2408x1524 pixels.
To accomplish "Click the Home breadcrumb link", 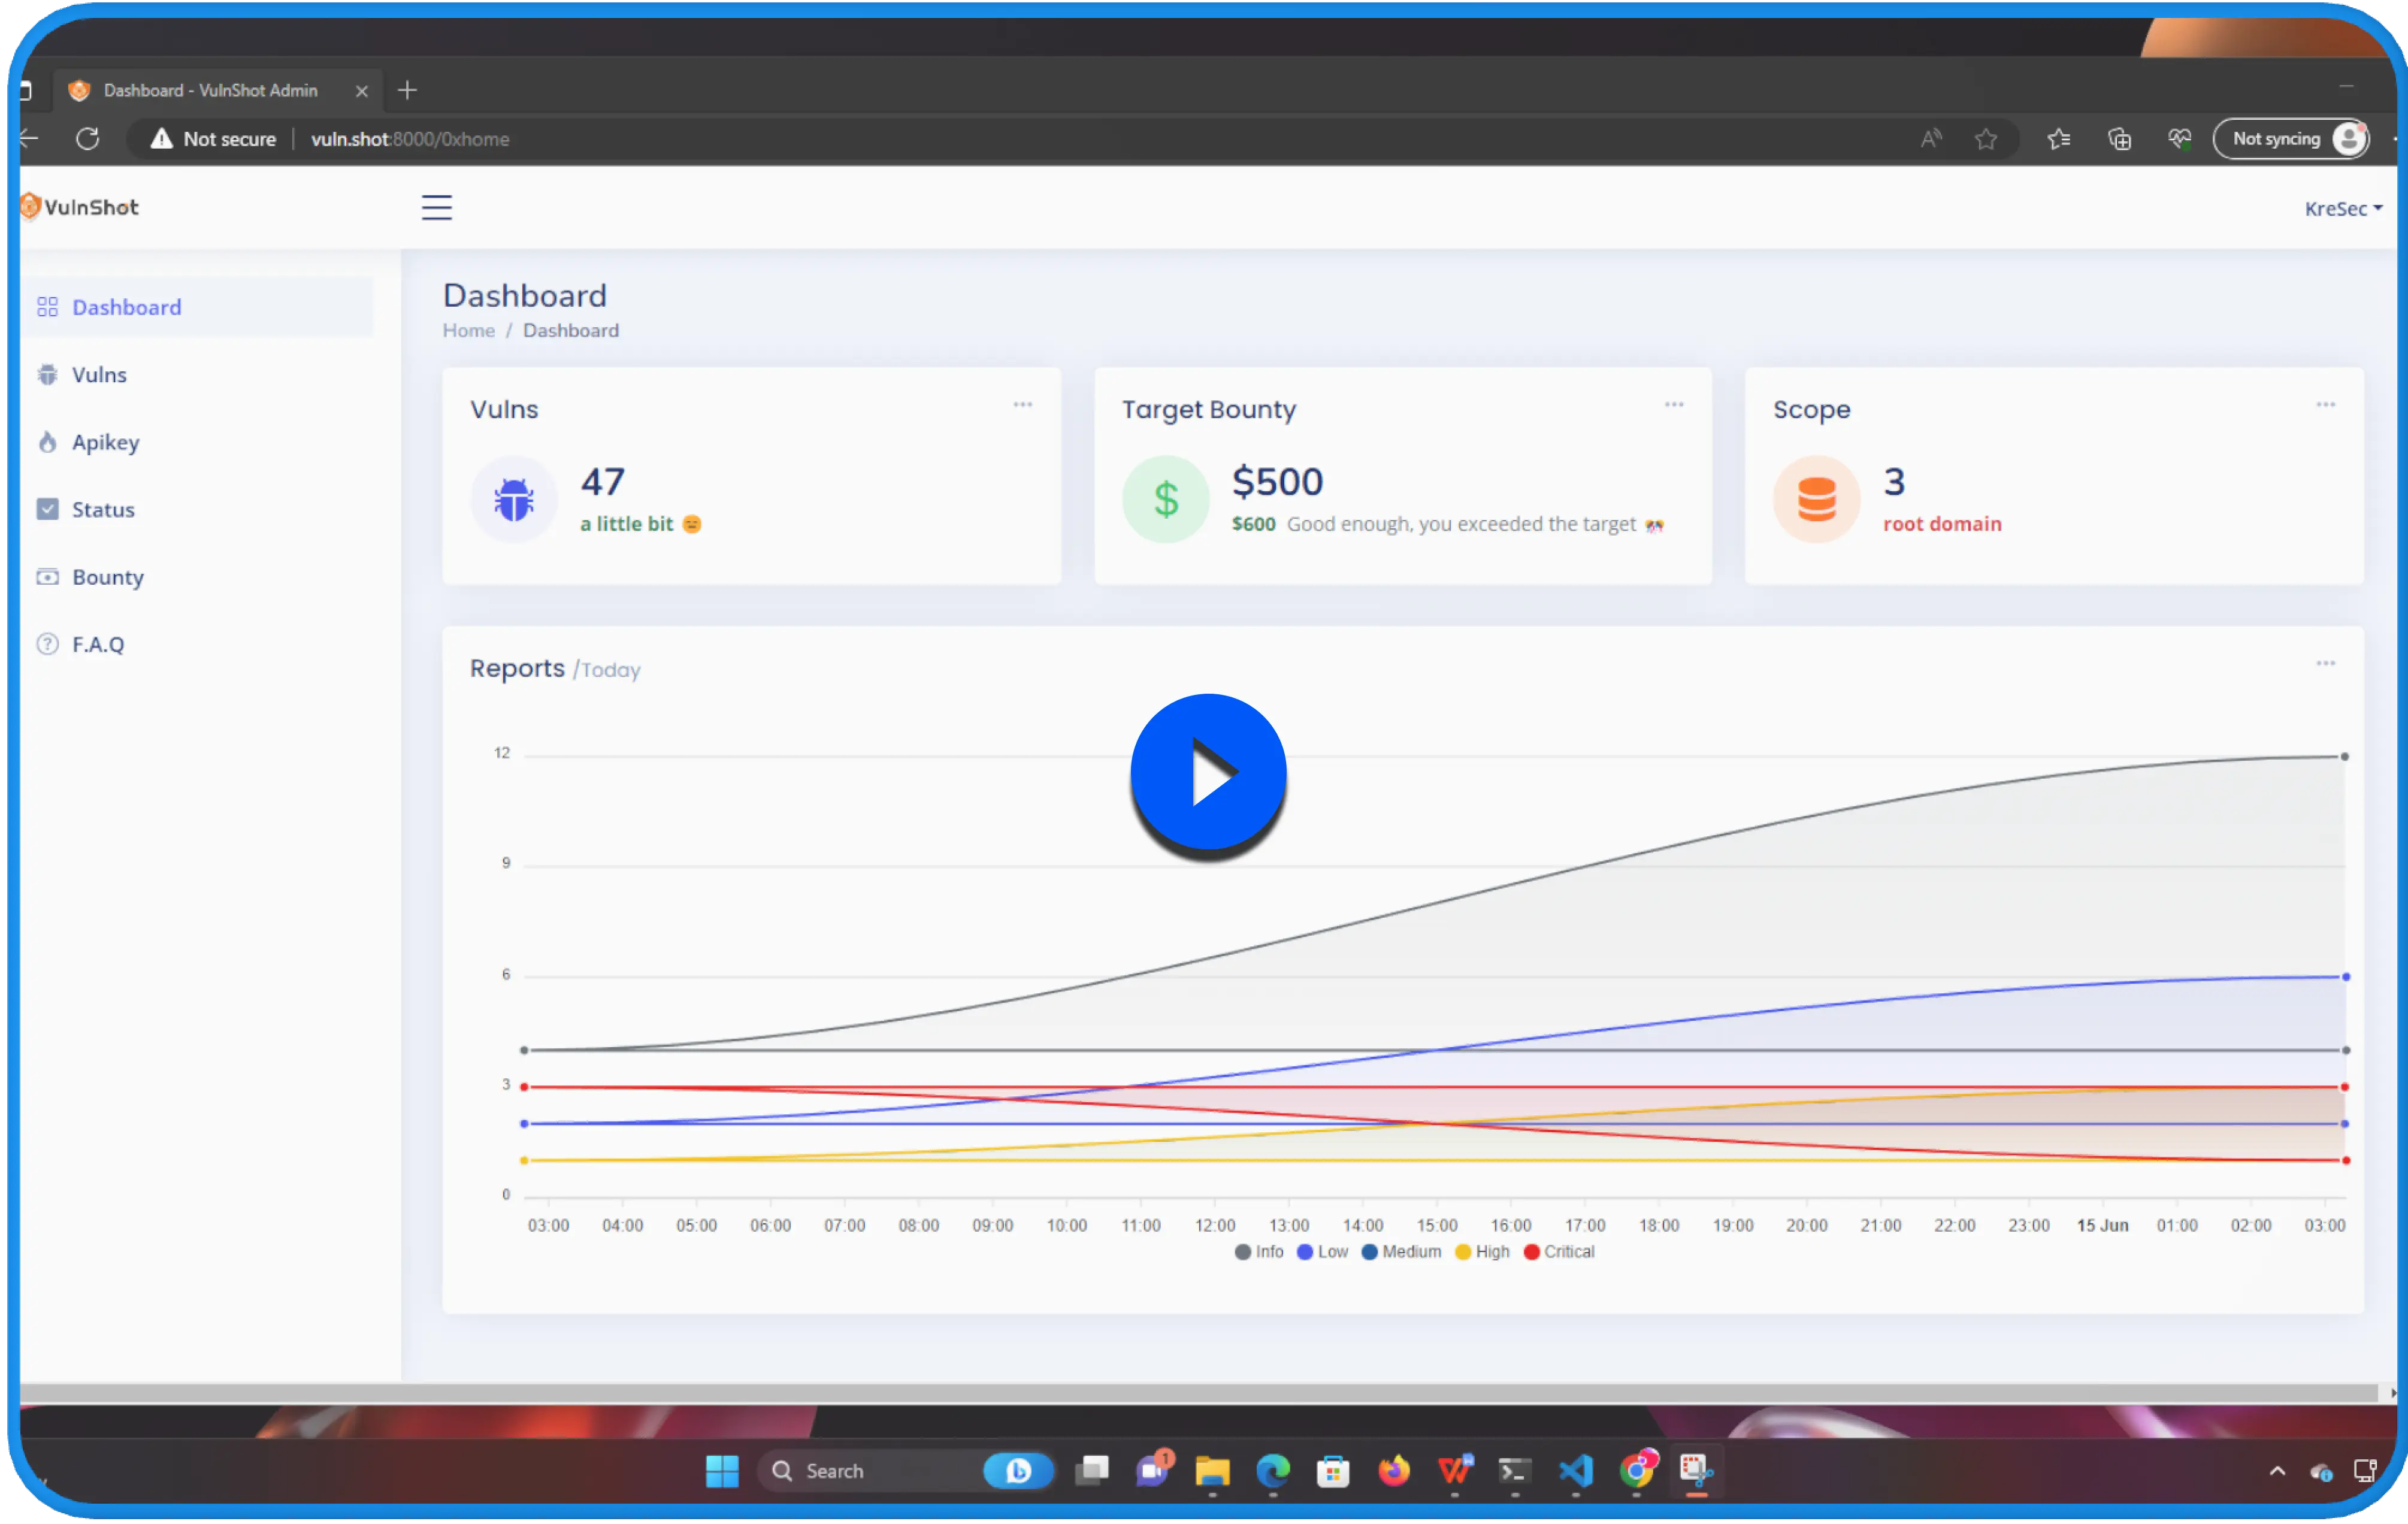I will click(x=468, y=330).
